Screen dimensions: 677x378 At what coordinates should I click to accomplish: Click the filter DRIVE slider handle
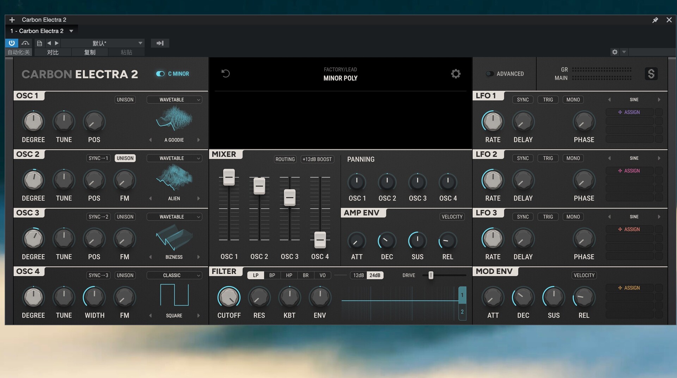[x=431, y=275]
